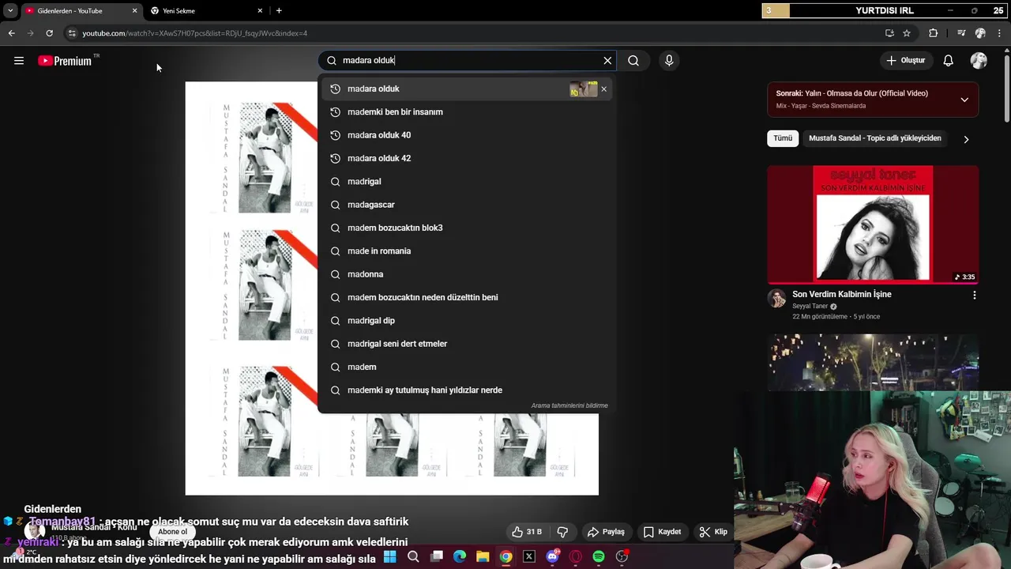Image resolution: width=1011 pixels, height=569 pixels.
Task: Close the Yeni Sekme tab
Action: coord(260,11)
